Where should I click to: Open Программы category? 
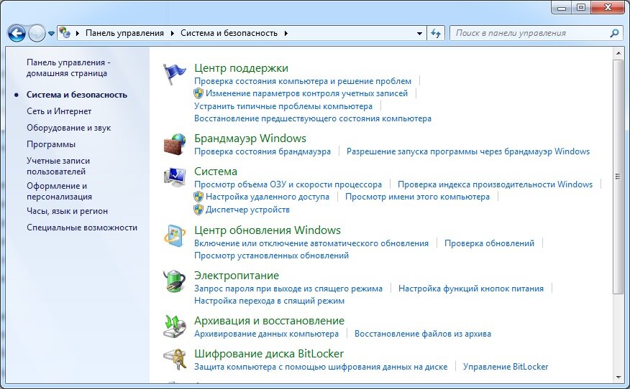click(x=51, y=144)
